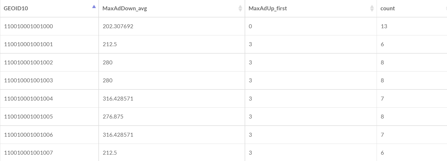Screen dimensions: 447x161
Task: Click the MaxAdDown_avg column sort icon
Action: (x=240, y=8)
